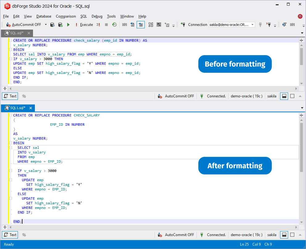Click Text view button in SQL.sql pane
Viewport: 306px width, 249px height.
point(10,96)
